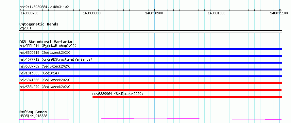The height and width of the screenshot is (123, 291).
Task: Select the red bar under nsv6341366
Action: pyautogui.click(x=150, y=83)
